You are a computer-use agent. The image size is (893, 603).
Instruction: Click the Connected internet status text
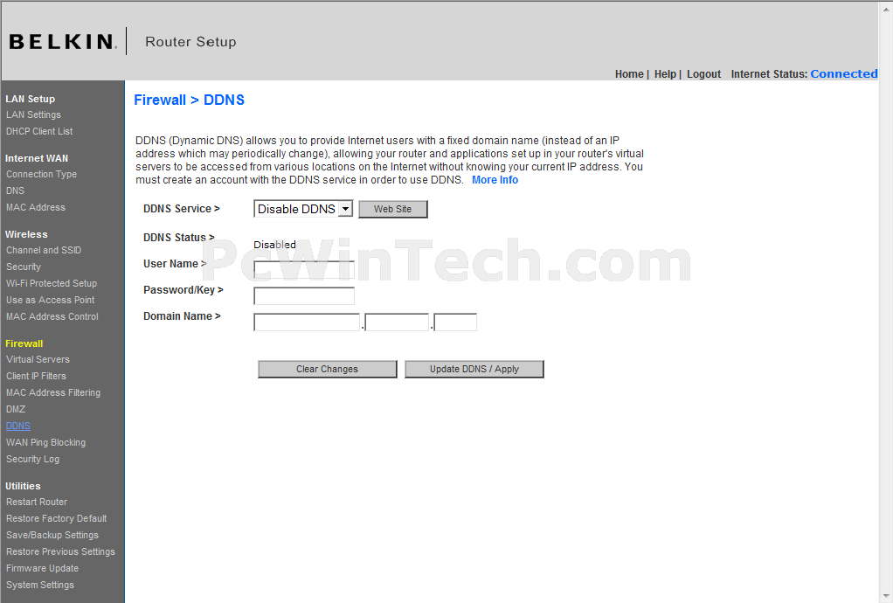coord(844,74)
